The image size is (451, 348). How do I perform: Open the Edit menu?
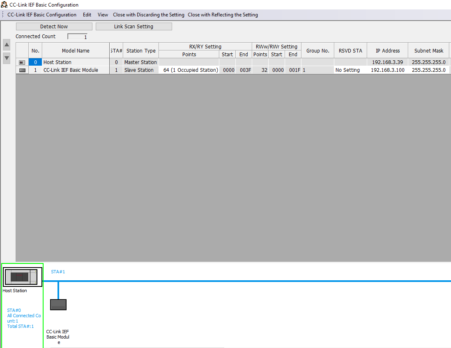click(x=87, y=15)
